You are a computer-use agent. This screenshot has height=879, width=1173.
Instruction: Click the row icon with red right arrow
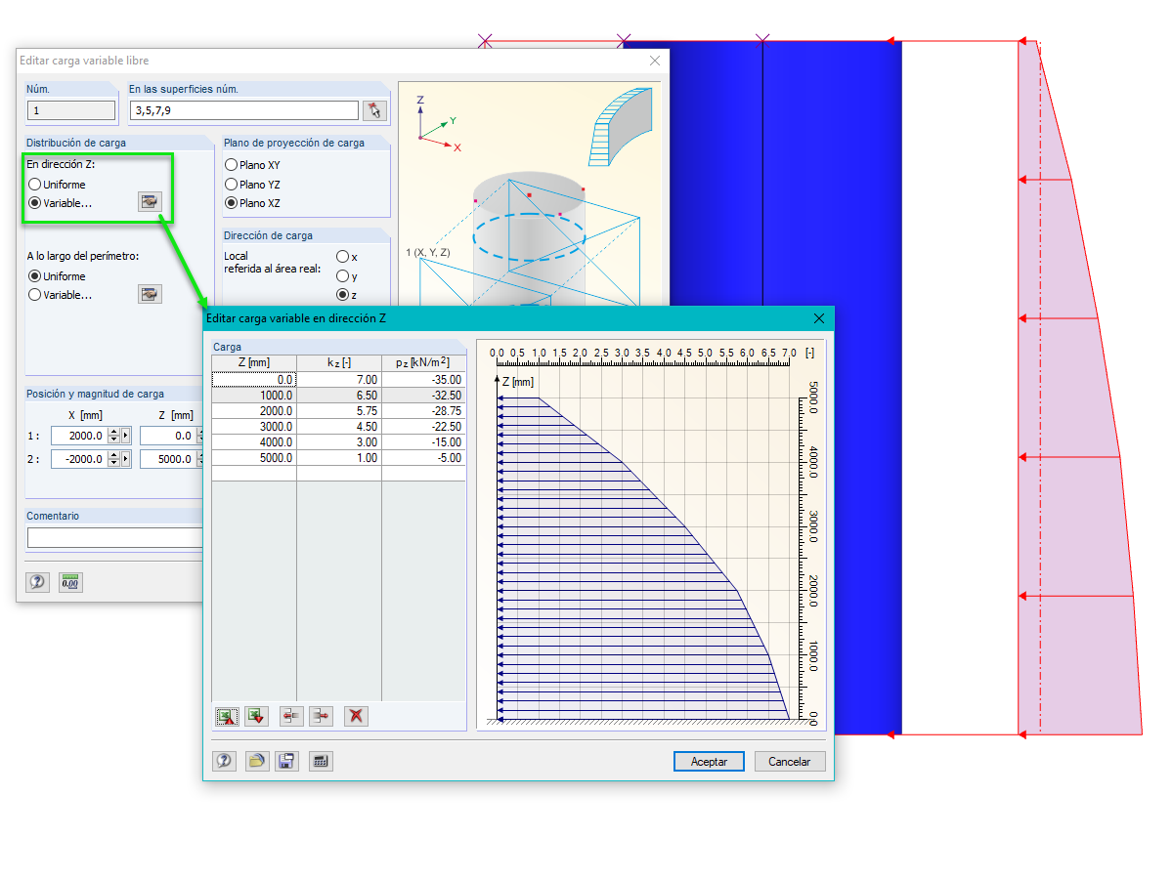321,716
